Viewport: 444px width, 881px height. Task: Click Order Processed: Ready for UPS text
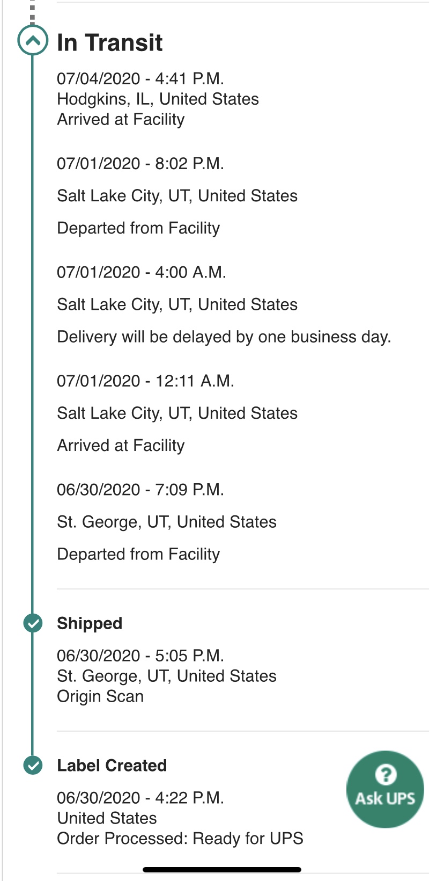click(180, 839)
